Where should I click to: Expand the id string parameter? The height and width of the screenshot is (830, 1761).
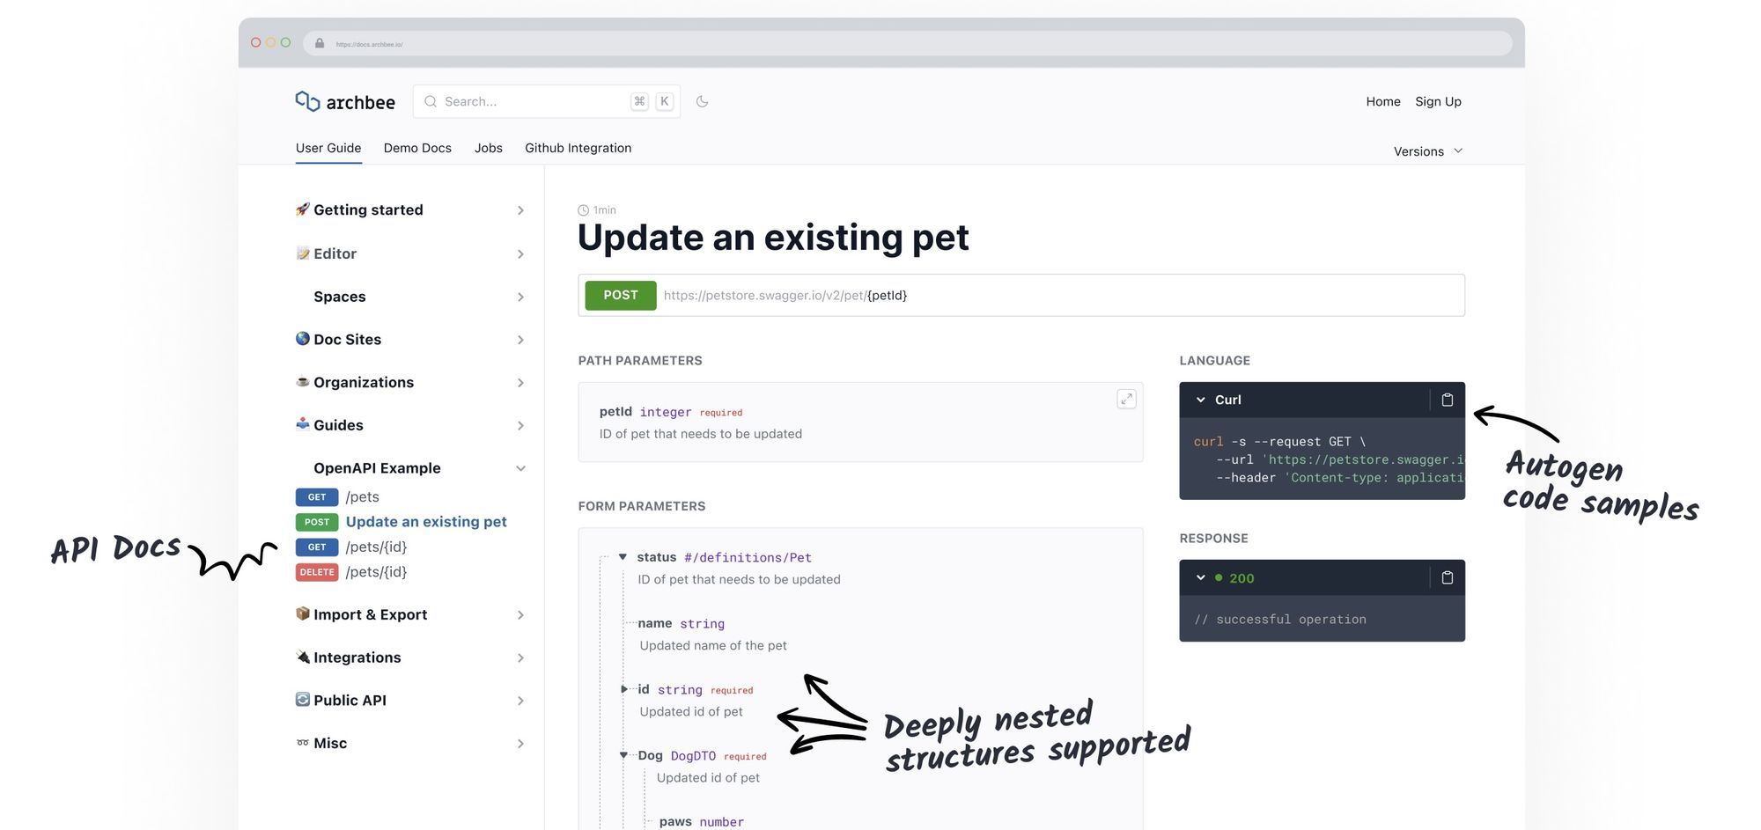pyautogui.click(x=623, y=689)
